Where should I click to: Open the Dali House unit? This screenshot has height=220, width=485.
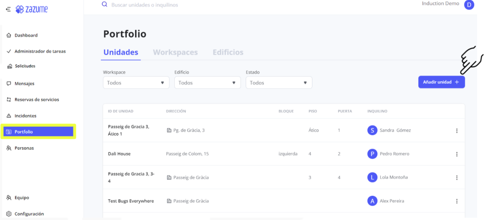coord(119,154)
